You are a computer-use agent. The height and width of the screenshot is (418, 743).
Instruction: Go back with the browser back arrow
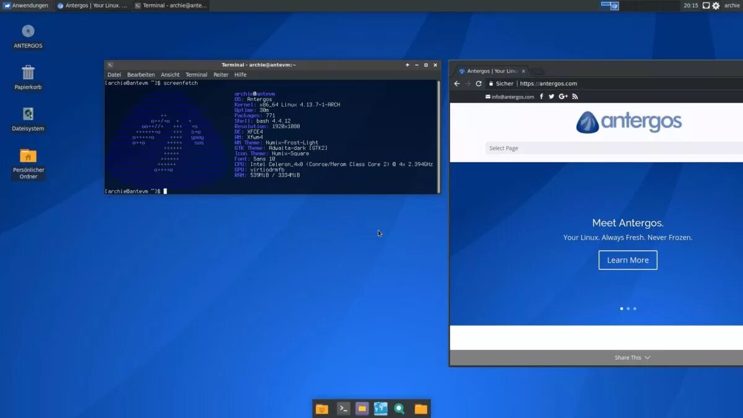[x=457, y=84]
